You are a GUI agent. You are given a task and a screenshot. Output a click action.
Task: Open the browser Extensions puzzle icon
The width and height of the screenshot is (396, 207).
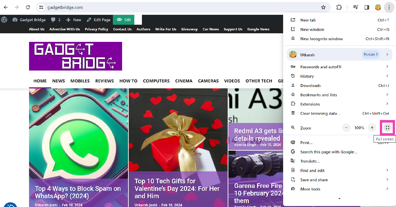click(x=339, y=7)
